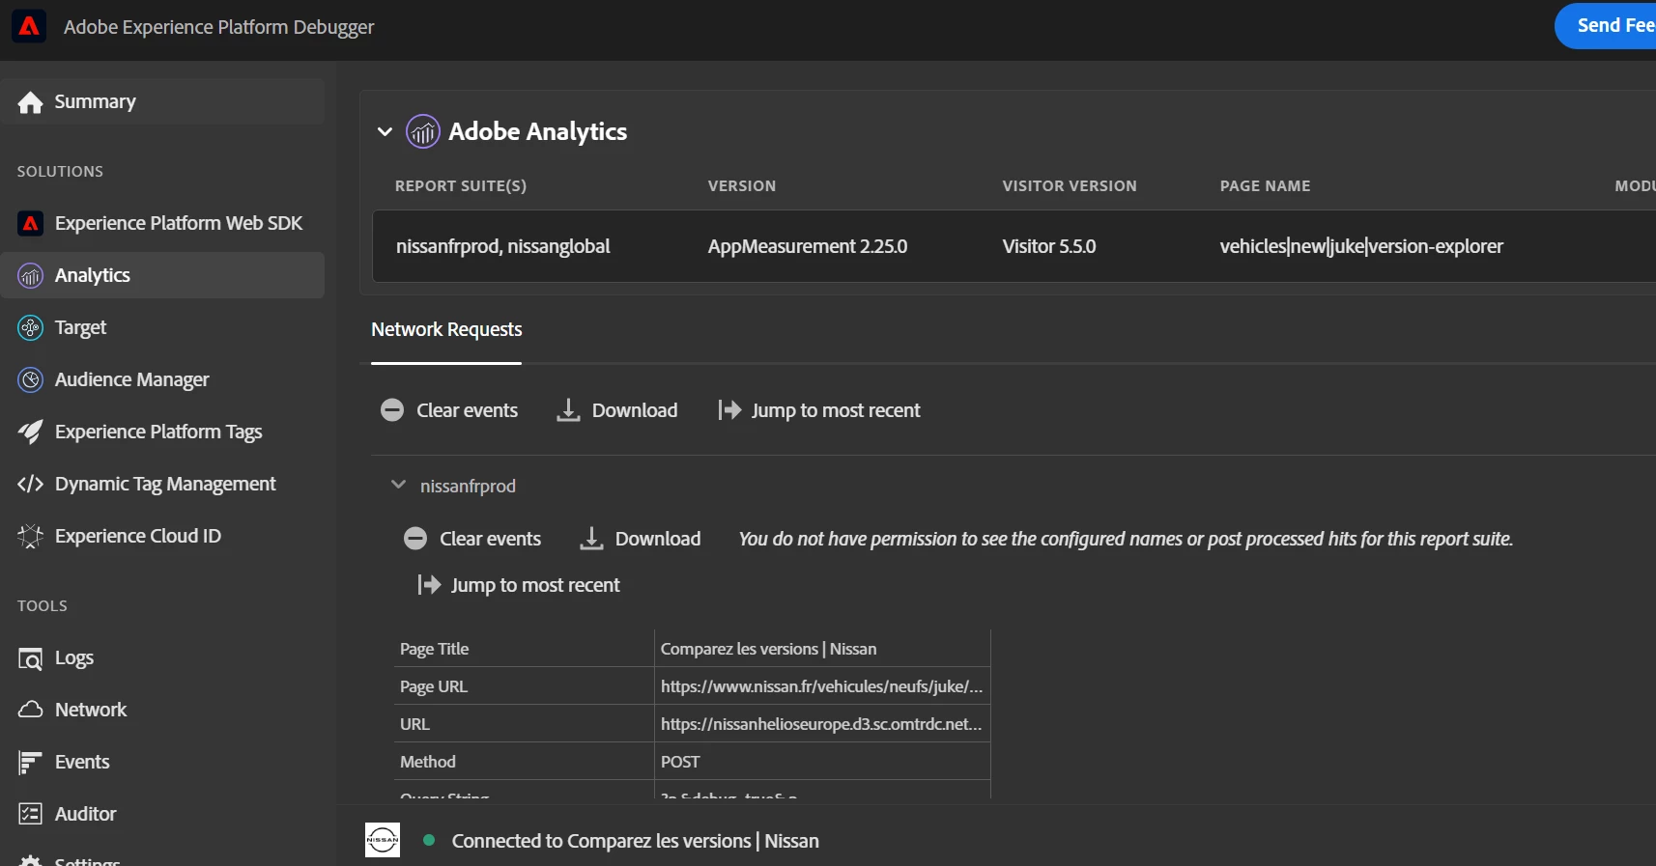Click the Adobe logo in the header
Screen dimensions: 1656x866
coord(29,26)
